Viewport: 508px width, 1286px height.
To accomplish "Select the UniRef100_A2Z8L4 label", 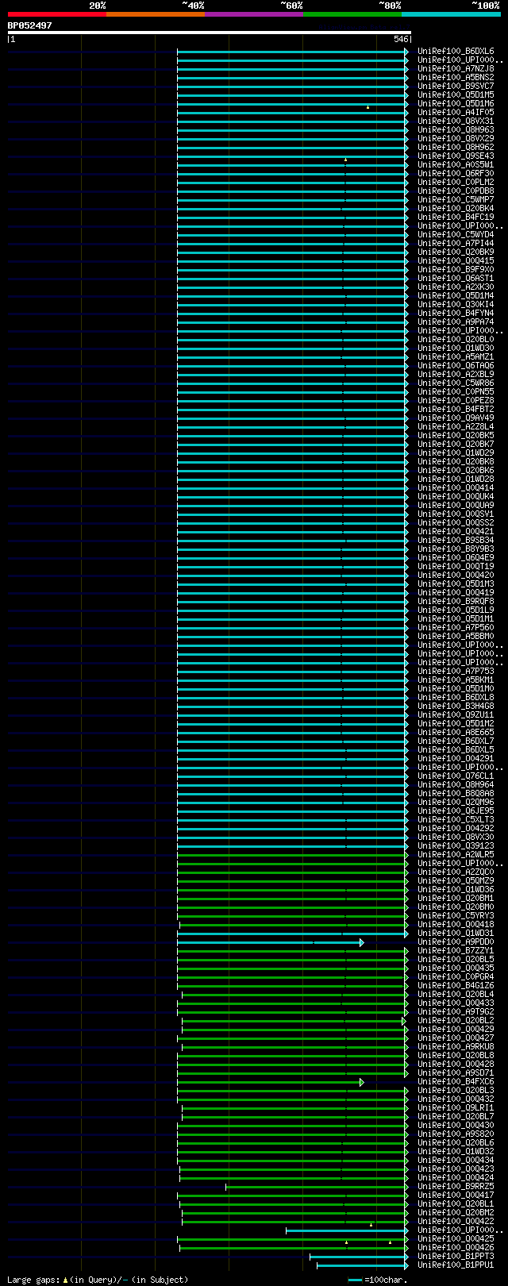I will point(456,427).
